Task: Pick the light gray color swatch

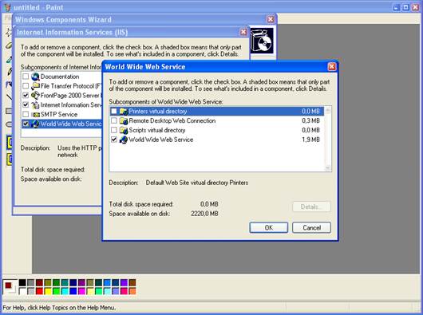Action: click(x=31, y=291)
